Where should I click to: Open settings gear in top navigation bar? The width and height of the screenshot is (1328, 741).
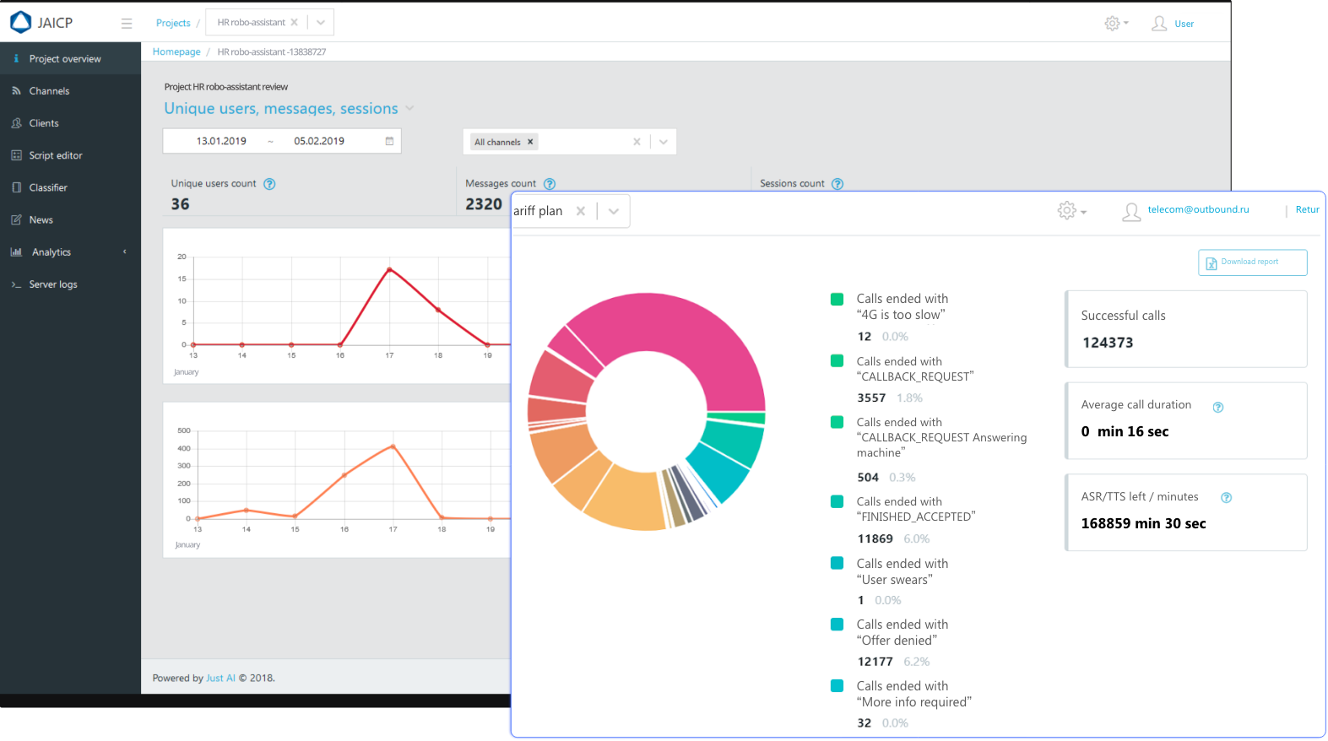pyautogui.click(x=1113, y=24)
